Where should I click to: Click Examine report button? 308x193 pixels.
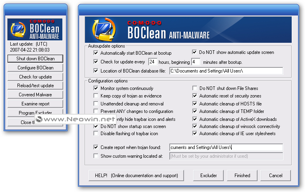pyautogui.click(x=35, y=104)
